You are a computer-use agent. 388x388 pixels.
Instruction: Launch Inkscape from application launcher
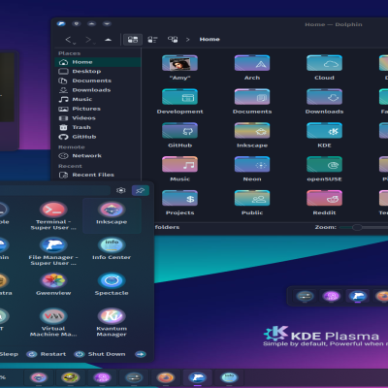112,215
